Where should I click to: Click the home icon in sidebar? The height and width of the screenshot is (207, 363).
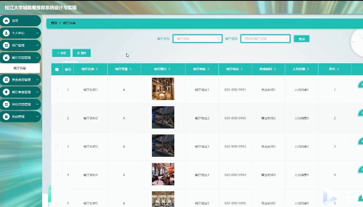click(x=6, y=21)
